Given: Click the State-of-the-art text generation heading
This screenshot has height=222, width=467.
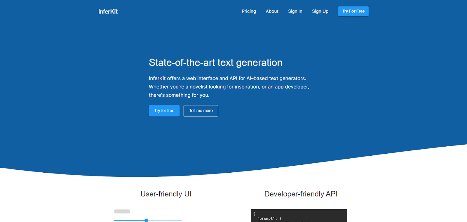Looking at the screenshot, I should pyautogui.click(x=216, y=63).
